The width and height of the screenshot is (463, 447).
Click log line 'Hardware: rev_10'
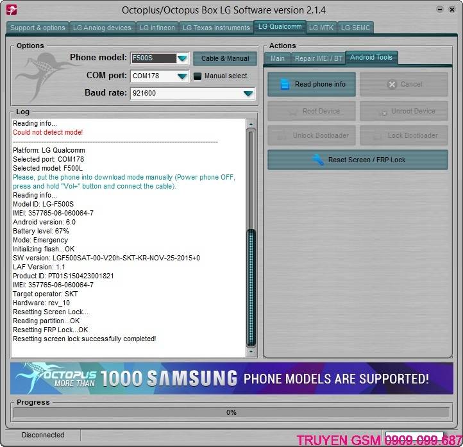pos(41,303)
